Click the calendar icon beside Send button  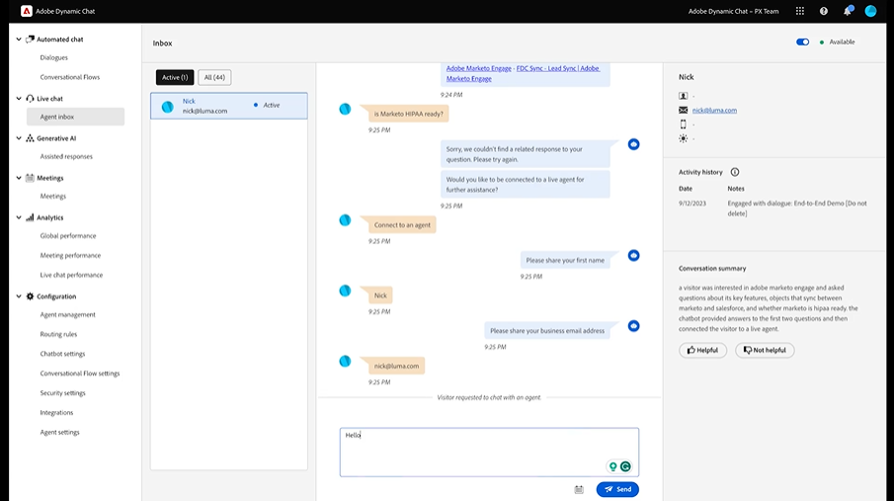pos(579,489)
